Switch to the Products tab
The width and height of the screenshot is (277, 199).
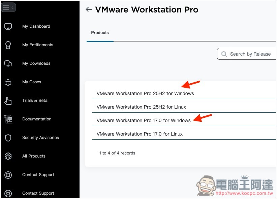tap(100, 33)
